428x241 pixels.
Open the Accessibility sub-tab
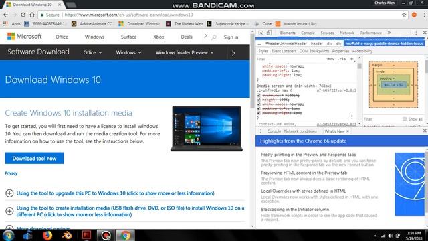click(x=362, y=51)
